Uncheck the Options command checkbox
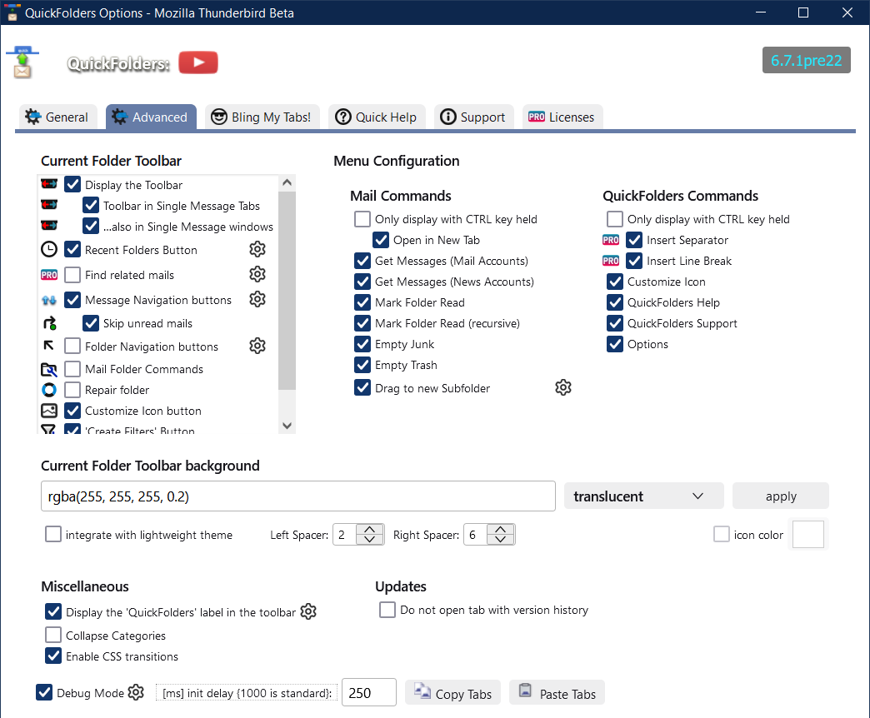The height and width of the screenshot is (718, 870). pos(615,344)
